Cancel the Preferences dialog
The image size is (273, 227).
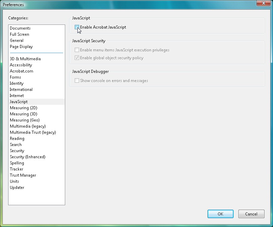(251, 214)
